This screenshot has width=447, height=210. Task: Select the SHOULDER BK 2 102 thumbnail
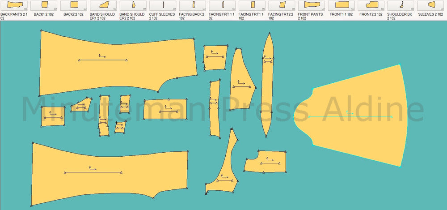pyautogui.click(x=401, y=5)
